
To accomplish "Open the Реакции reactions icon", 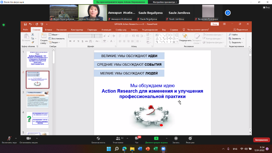I will coord(190,138).
